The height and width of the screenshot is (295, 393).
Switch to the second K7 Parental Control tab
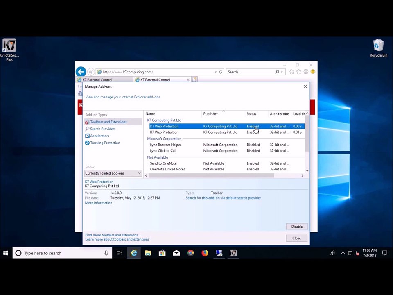(x=162, y=80)
